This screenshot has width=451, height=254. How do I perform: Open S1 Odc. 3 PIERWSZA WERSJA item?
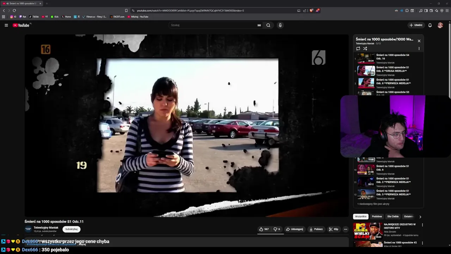tap(389, 182)
